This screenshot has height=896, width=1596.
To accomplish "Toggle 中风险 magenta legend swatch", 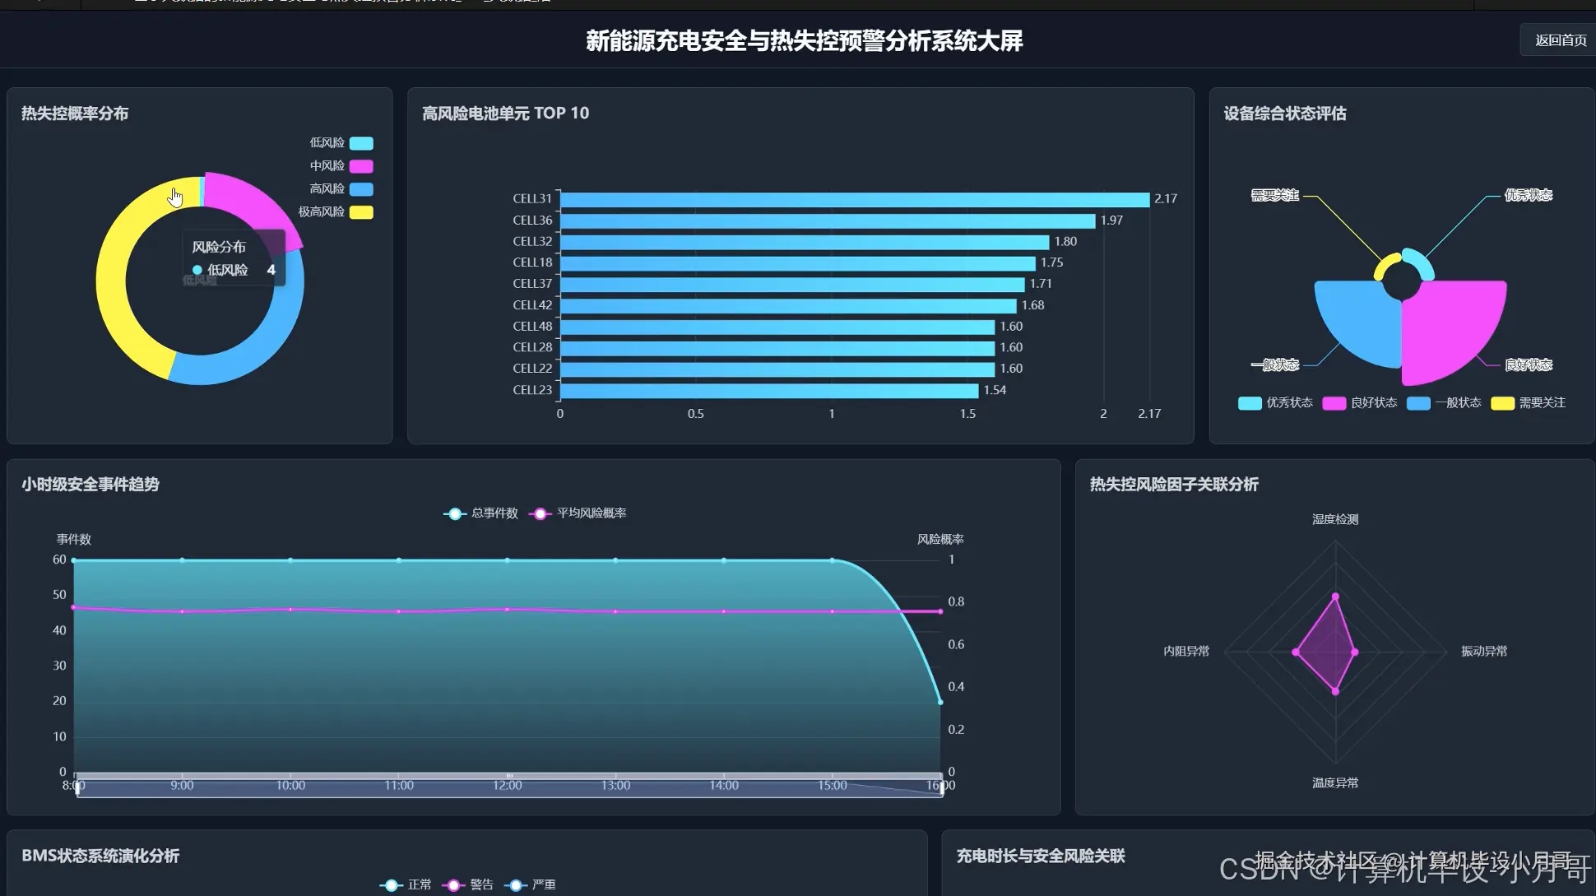I will click(361, 166).
